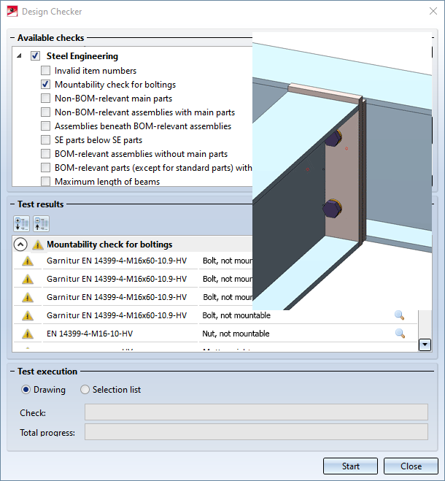
Task: Click the Total progress bar
Action: click(x=256, y=432)
